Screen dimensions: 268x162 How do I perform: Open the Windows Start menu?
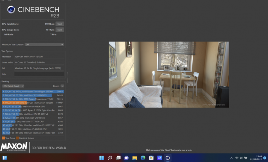click(102, 158)
